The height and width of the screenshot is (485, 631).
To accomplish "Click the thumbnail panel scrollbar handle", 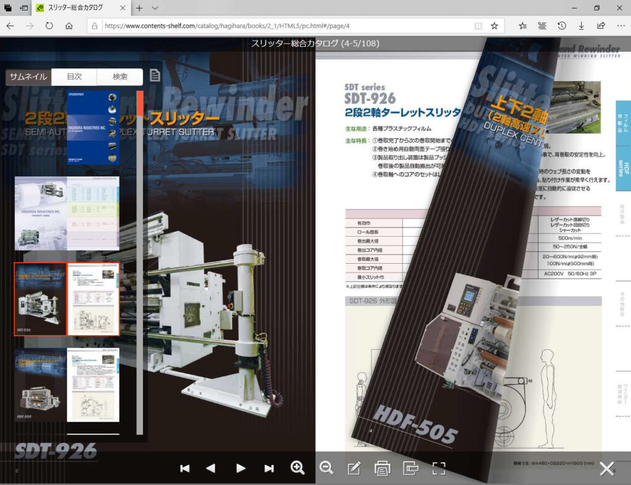I will [140, 104].
